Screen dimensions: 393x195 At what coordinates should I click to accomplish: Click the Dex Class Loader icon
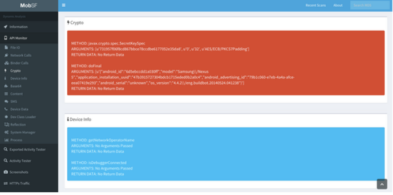(6, 117)
